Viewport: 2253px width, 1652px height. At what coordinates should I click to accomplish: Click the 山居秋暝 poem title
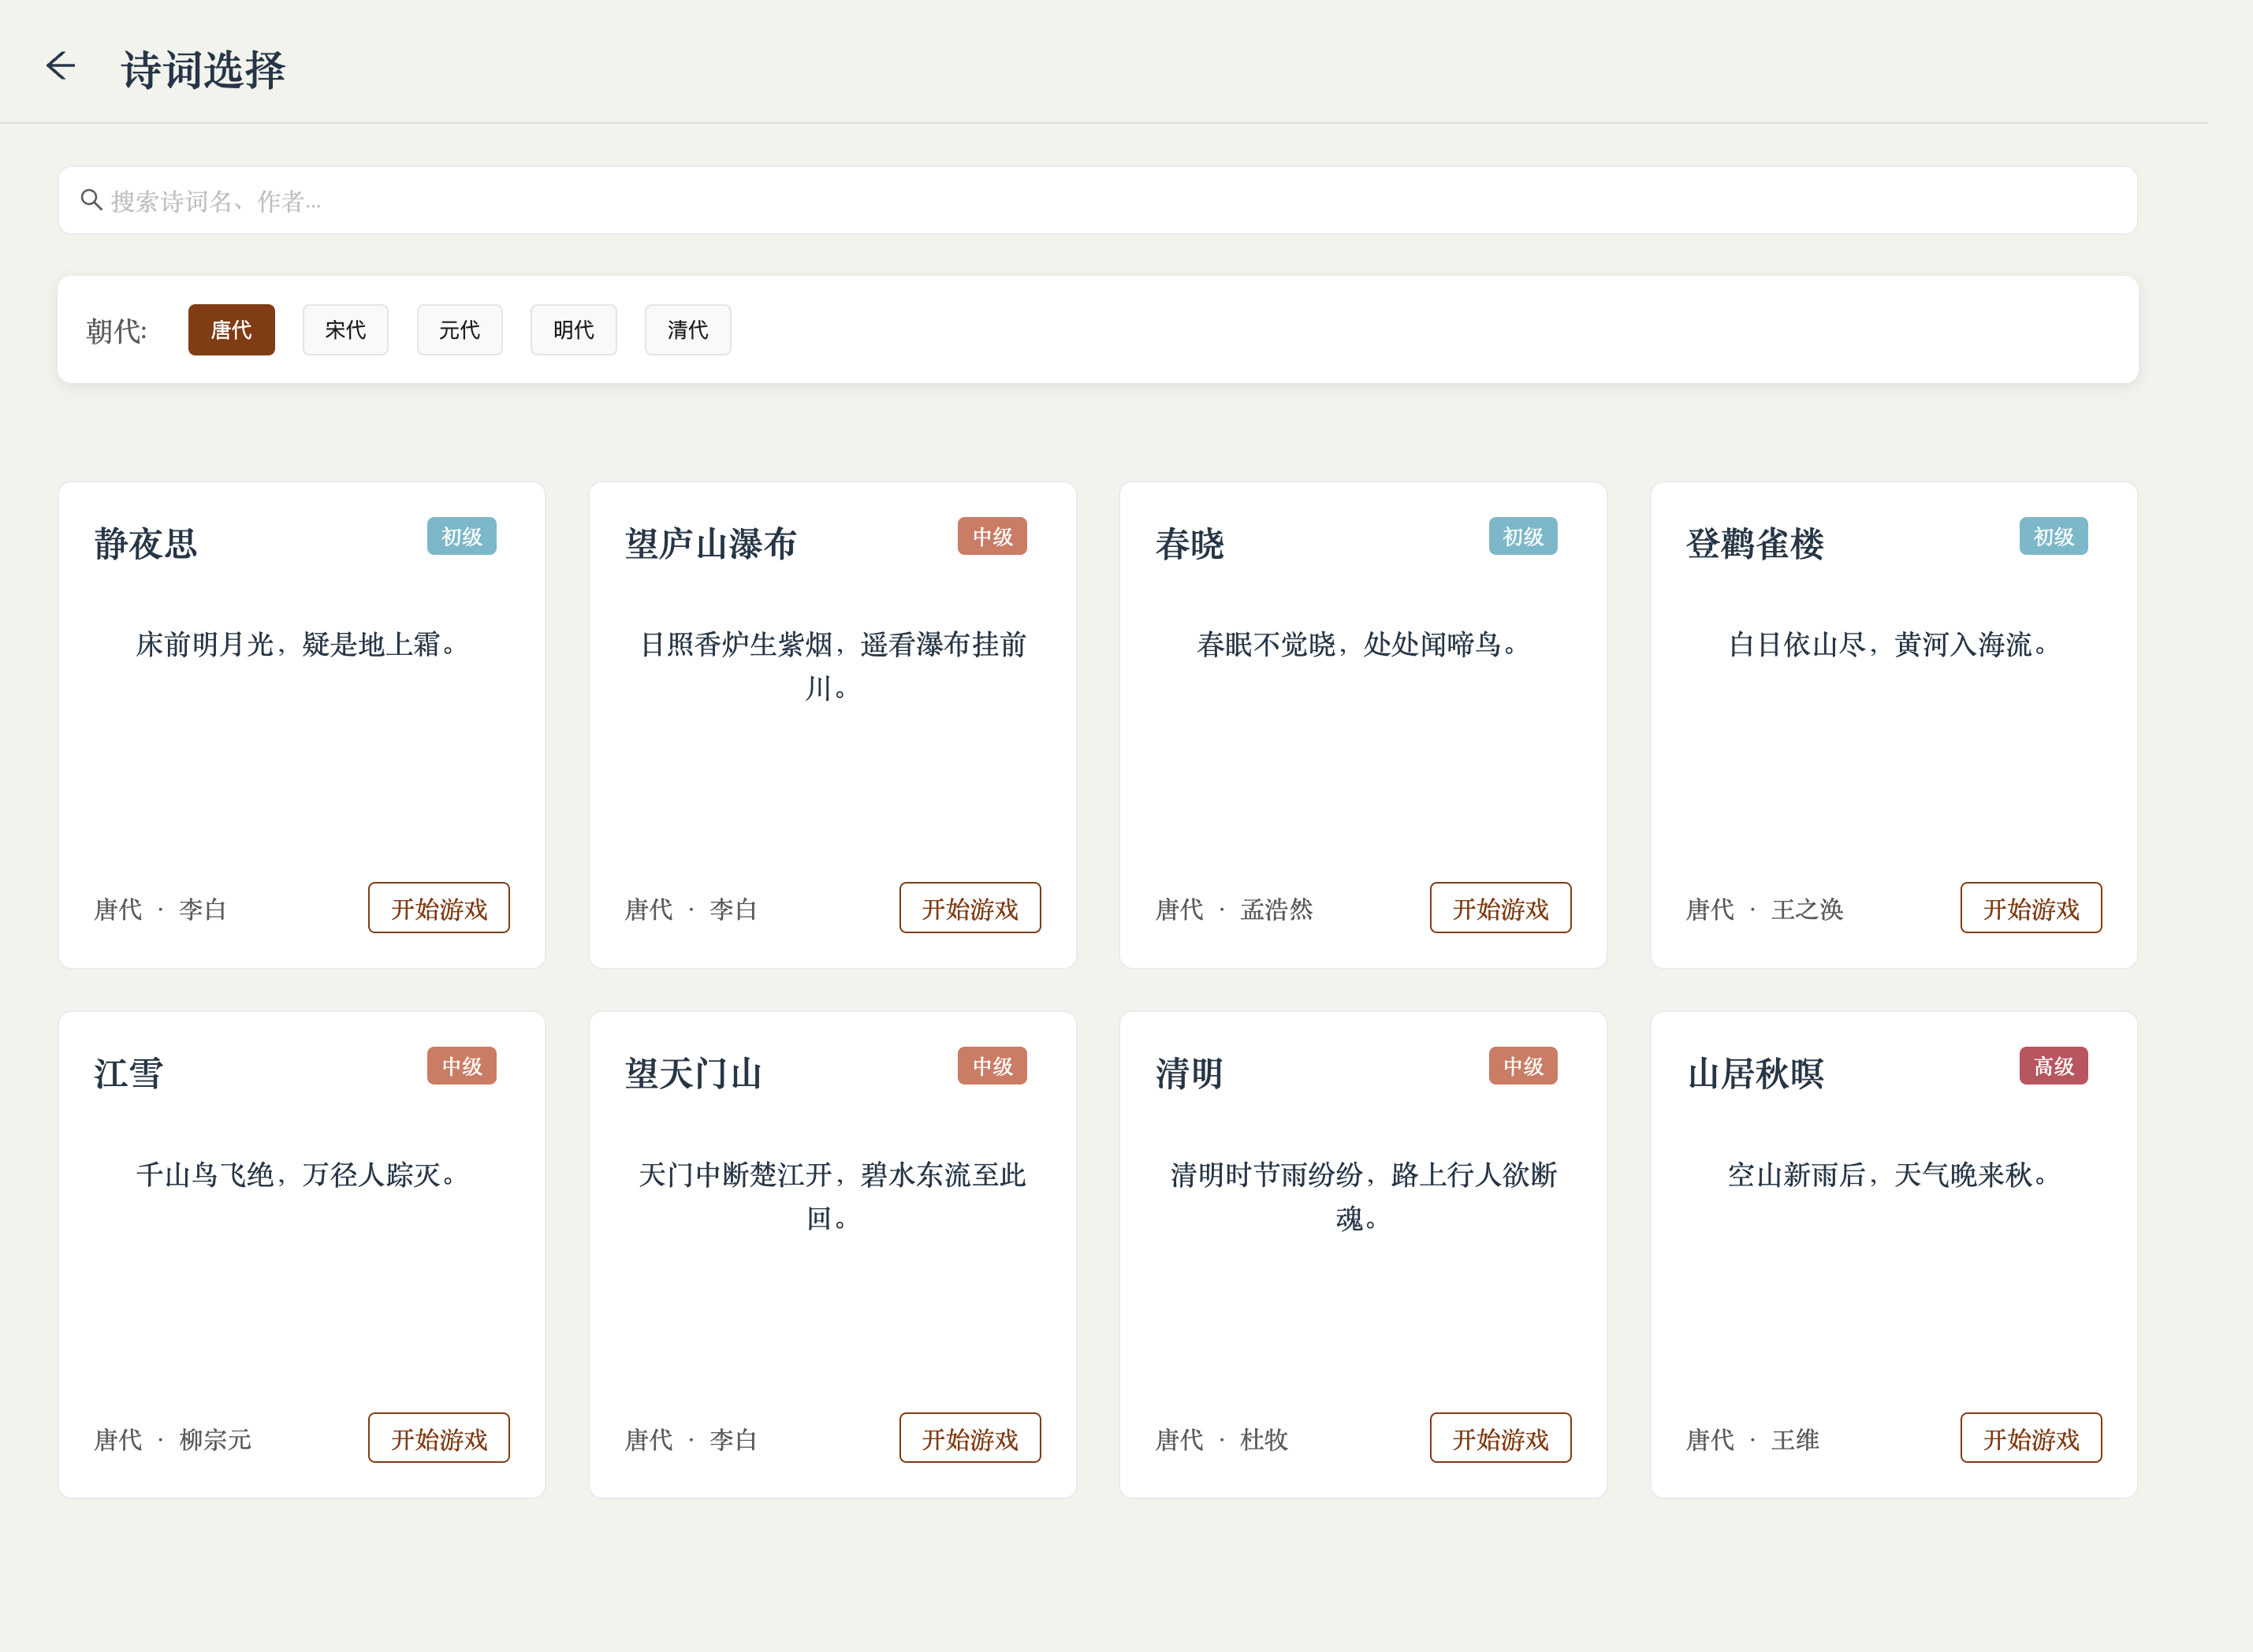(1755, 1073)
